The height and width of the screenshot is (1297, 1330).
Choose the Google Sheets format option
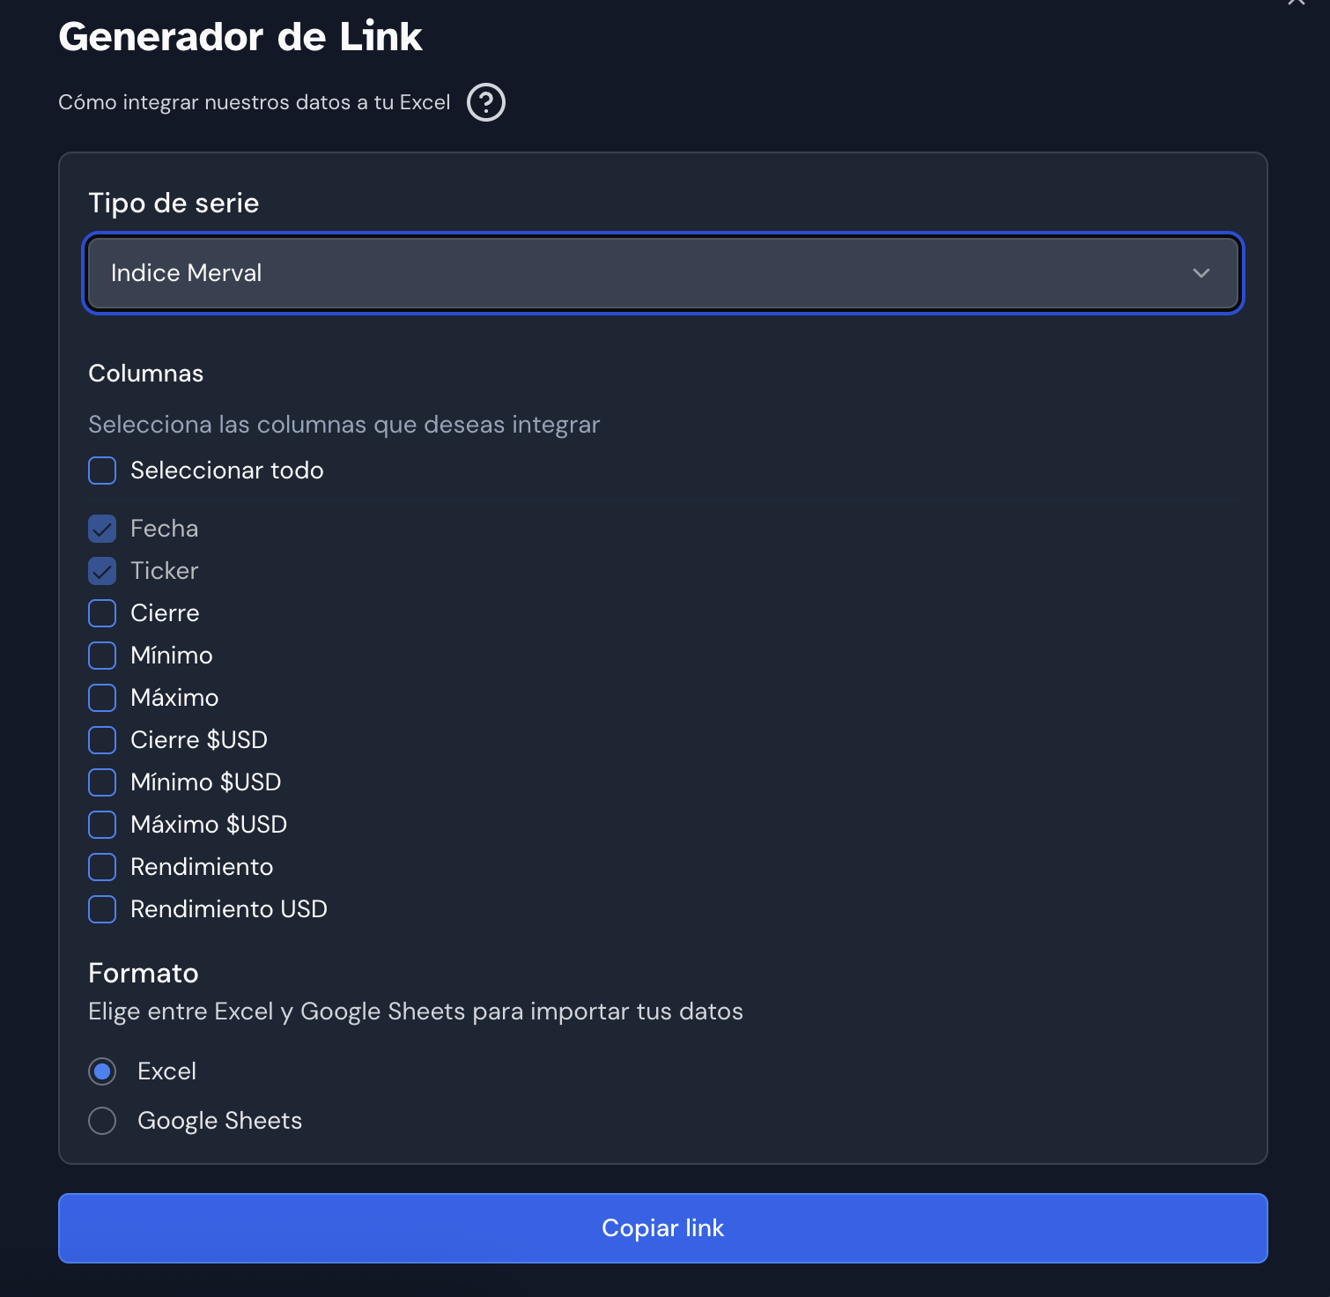(102, 1121)
